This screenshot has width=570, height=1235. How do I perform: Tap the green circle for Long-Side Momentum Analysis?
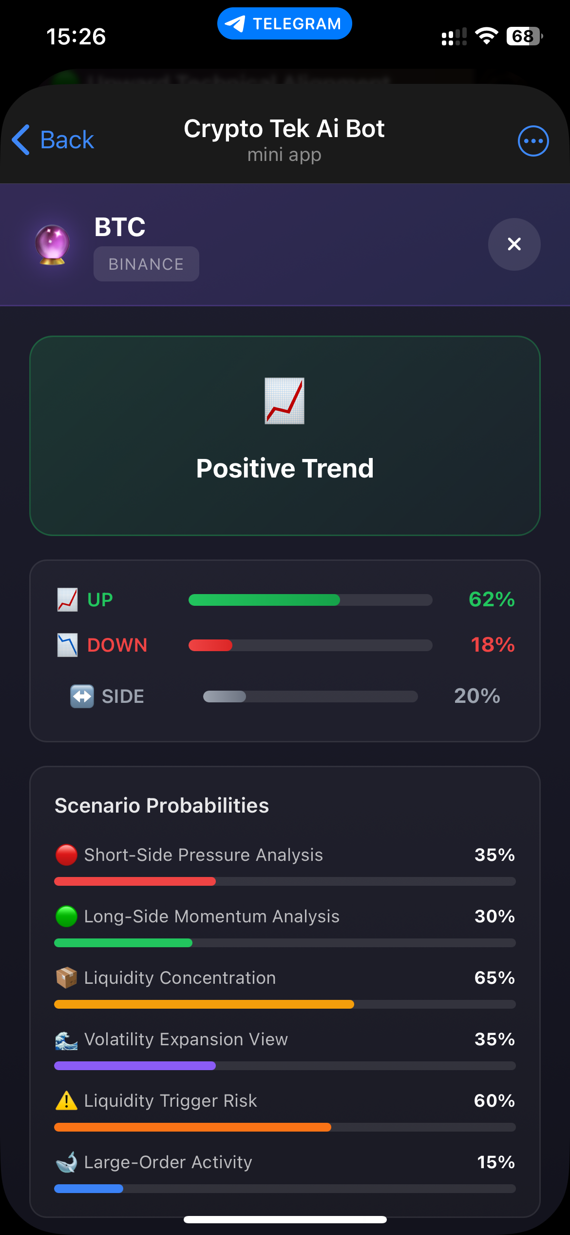tap(67, 916)
